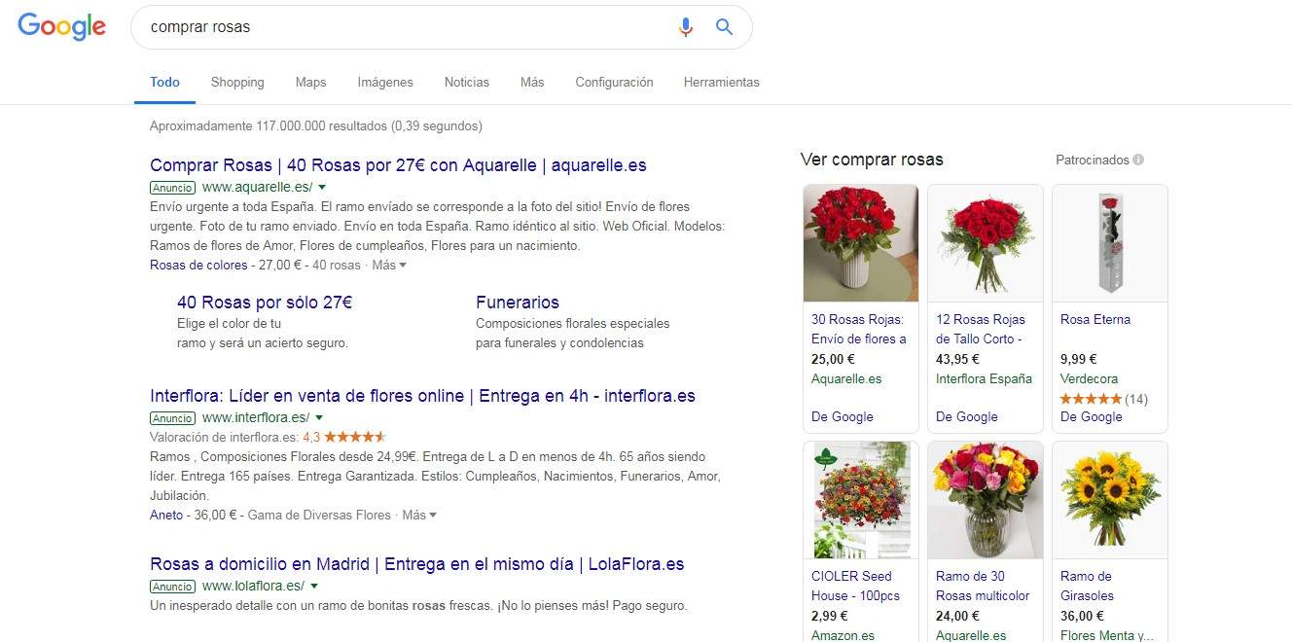Open the Rosa Eterna product image
Image resolution: width=1292 pixels, height=642 pixels.
click(1110, 243)
